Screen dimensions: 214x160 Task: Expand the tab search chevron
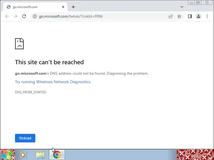182,7
